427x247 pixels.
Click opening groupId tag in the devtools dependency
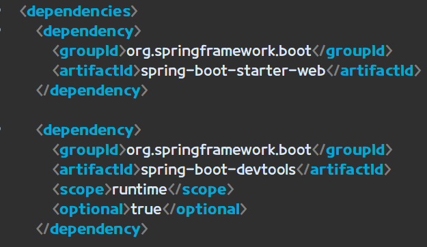click(89, 150)
